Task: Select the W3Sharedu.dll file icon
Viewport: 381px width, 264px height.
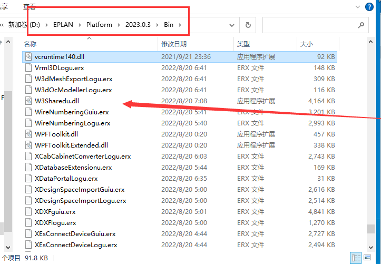Action: 28,101
